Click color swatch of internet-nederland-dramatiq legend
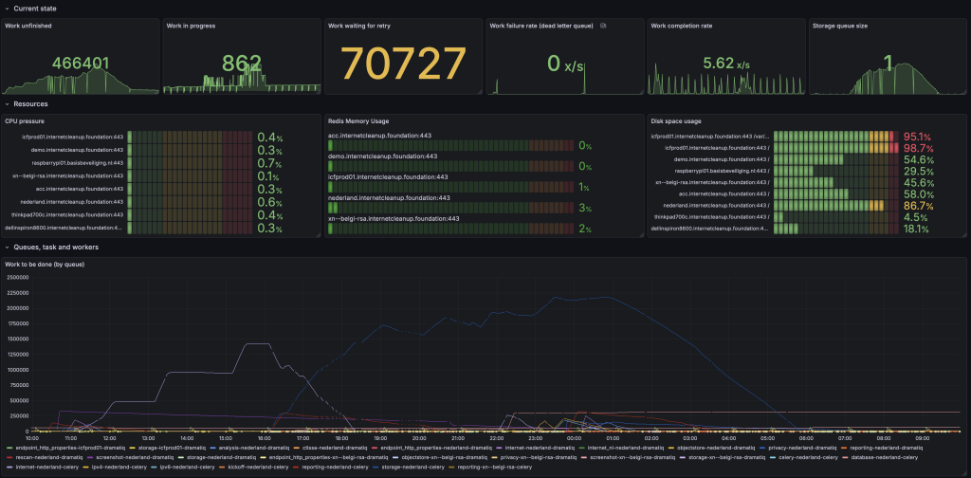The width and height of the screenshot is (971, 478). (x=501, y=447)
